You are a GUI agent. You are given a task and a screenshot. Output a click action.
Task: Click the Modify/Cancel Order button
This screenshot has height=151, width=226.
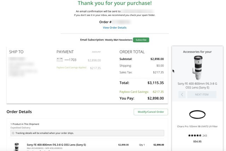(x=151, y=112)
